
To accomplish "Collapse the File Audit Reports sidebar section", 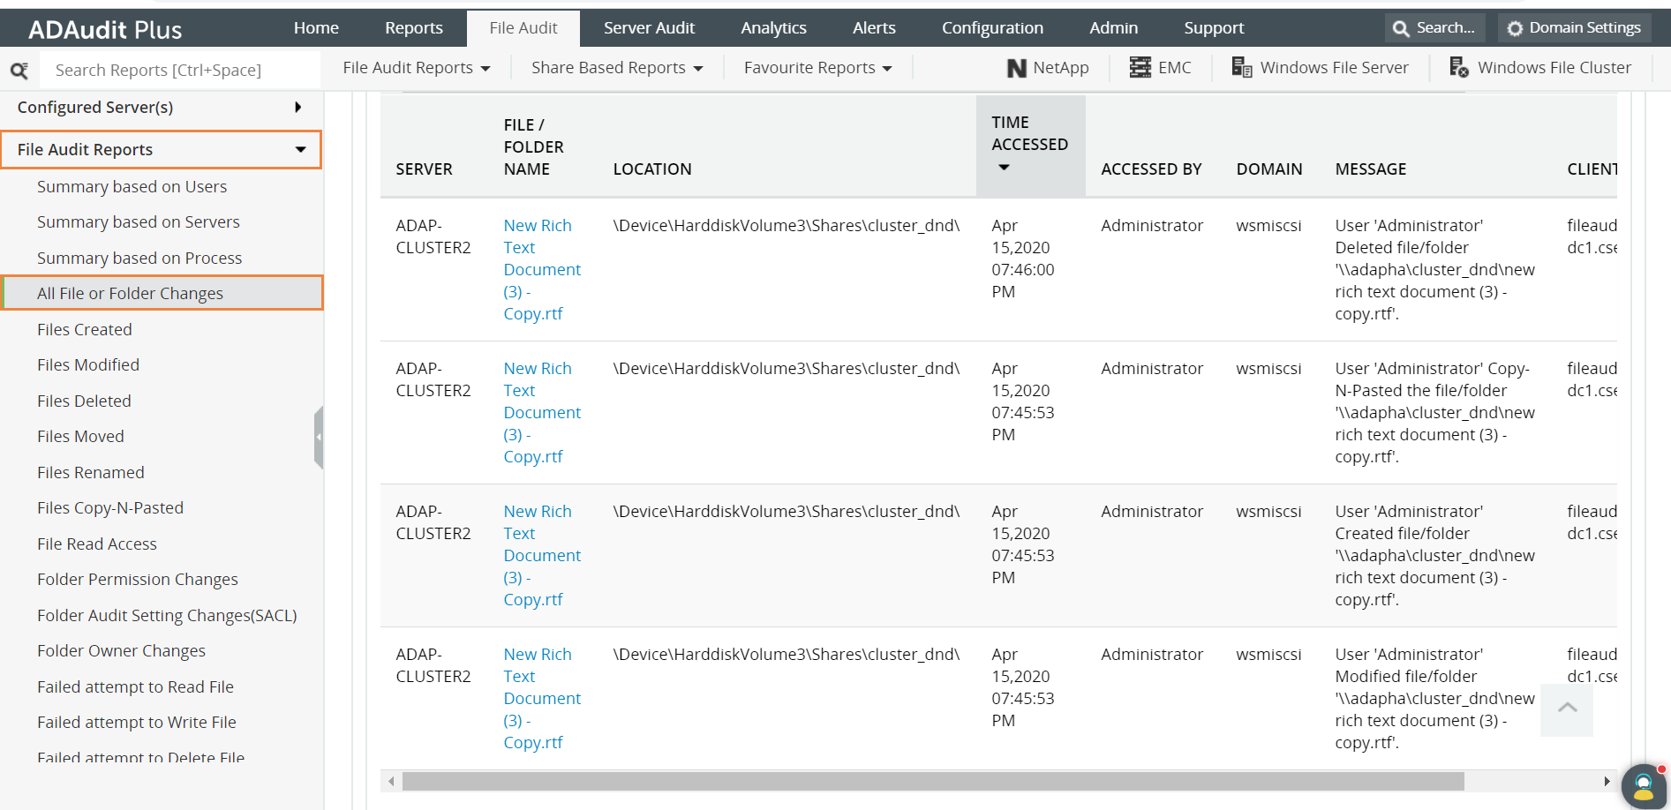I will (302, 149).
